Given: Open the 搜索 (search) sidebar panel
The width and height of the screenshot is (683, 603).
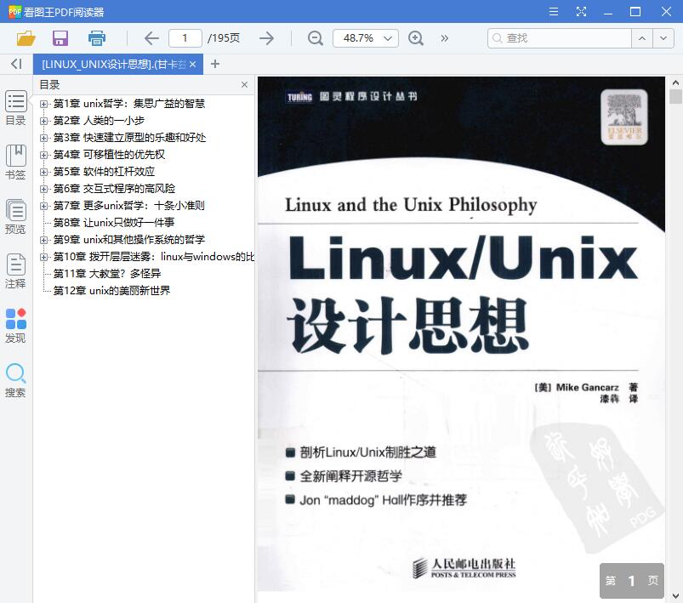Looking at the screenshot, I should 15,380.
